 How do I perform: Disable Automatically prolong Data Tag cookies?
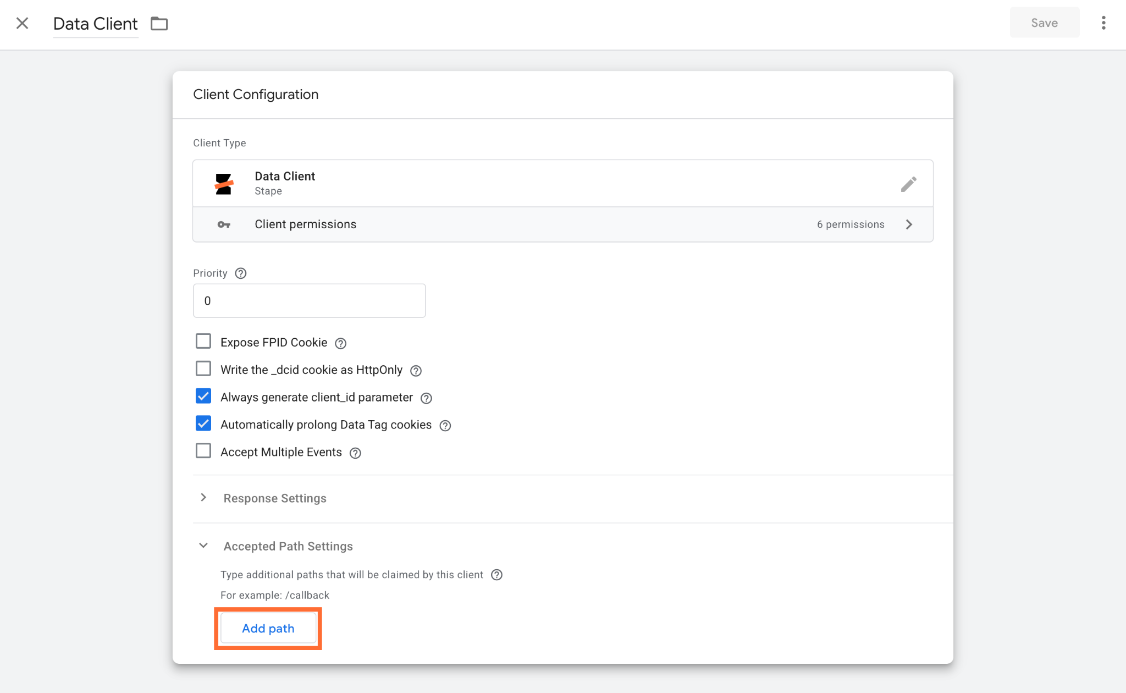coord(203,424)
